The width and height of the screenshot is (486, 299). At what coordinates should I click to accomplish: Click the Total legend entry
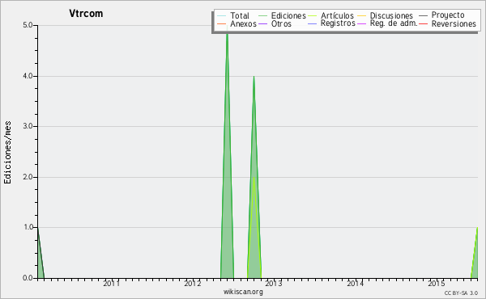(233, 15)
